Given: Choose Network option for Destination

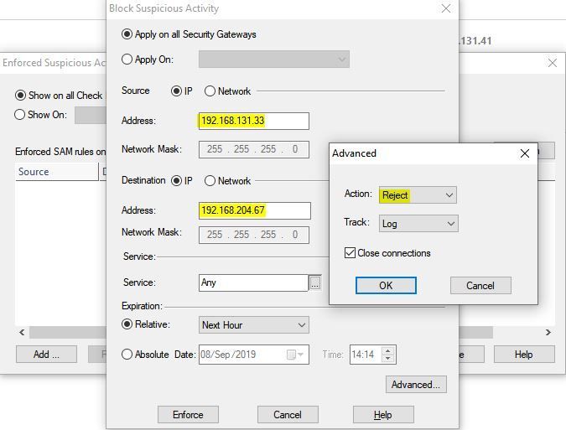Looking at the screenshot, I should [210, 180].
